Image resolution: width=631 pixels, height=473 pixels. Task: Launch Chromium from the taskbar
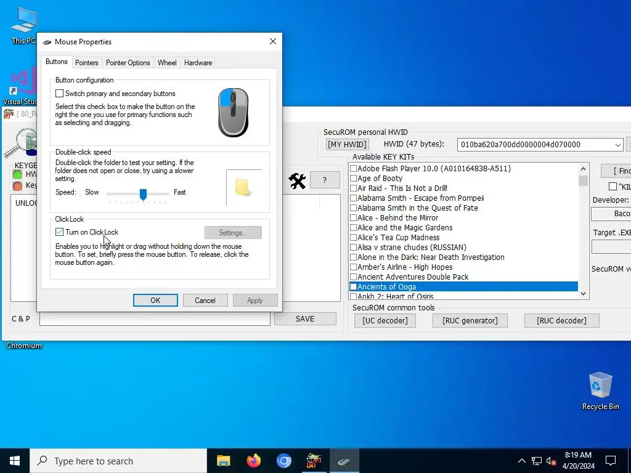[283, 461]
